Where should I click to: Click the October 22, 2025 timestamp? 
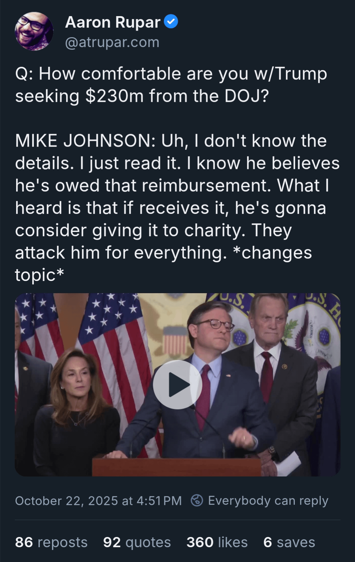click(98, 501)
